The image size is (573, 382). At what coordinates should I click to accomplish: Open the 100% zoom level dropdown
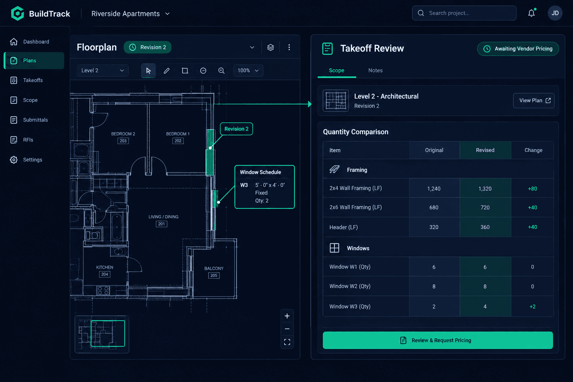point(248,71)
